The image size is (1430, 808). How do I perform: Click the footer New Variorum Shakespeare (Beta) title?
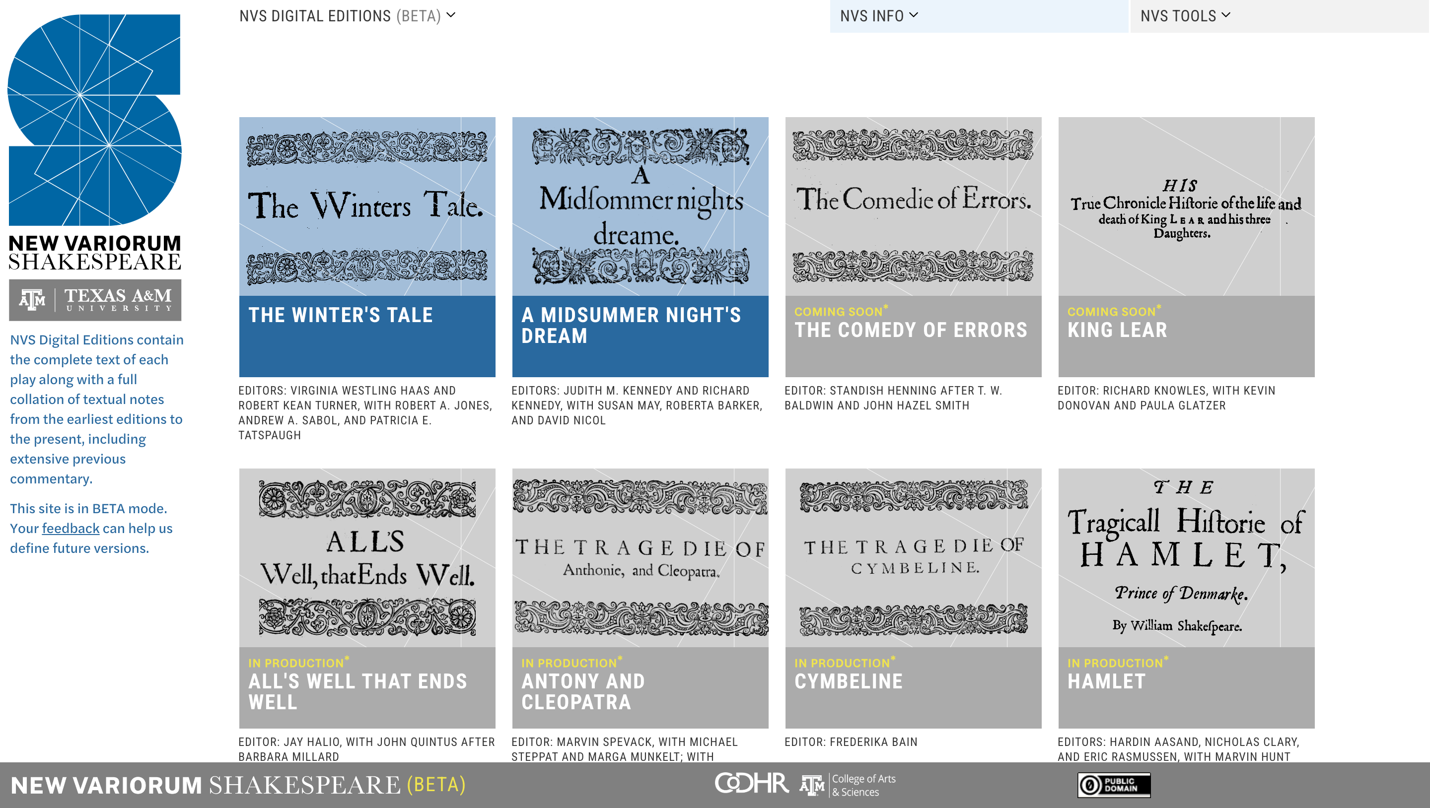point(238,785)
